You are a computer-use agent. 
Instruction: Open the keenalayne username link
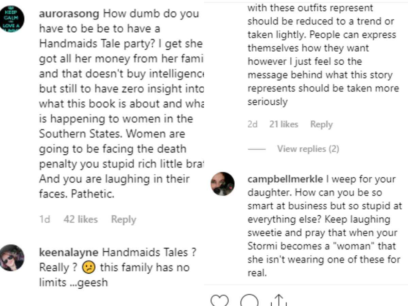click(69, 252)
